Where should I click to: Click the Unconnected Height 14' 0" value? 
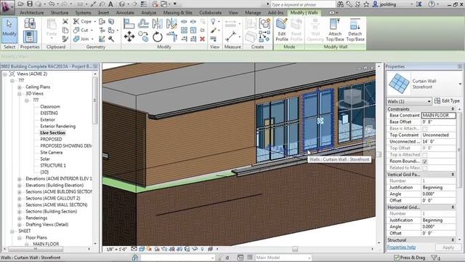point(439,142)
